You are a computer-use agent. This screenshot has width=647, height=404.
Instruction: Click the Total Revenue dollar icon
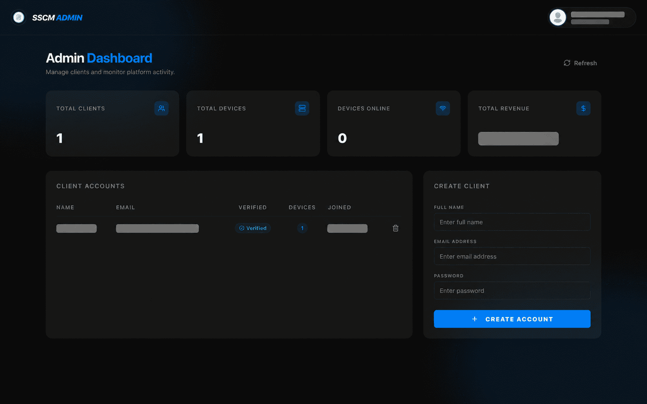(583, 108)
